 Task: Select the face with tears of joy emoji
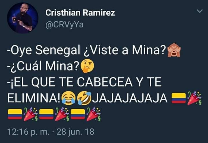(x=68, y=98)
